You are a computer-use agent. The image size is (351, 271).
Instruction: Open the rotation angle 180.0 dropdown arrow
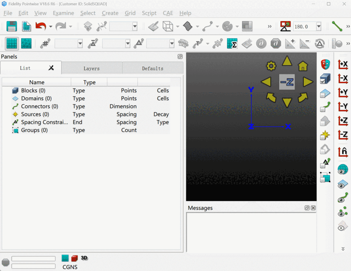click(x=319, y=26)
